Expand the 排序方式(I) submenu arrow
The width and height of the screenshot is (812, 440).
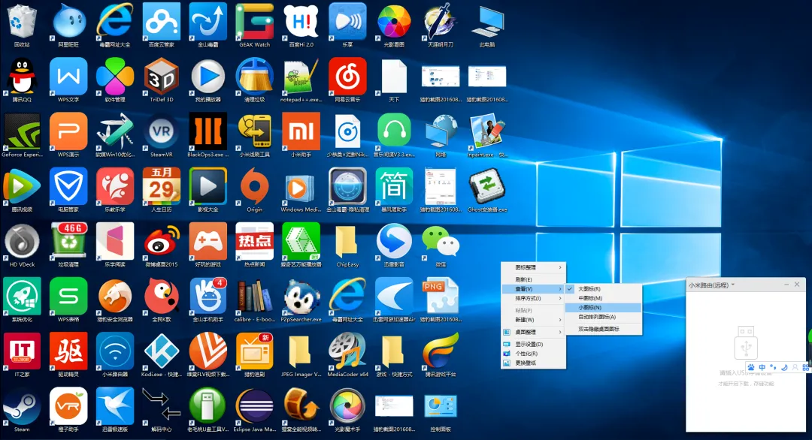[560, 298]
